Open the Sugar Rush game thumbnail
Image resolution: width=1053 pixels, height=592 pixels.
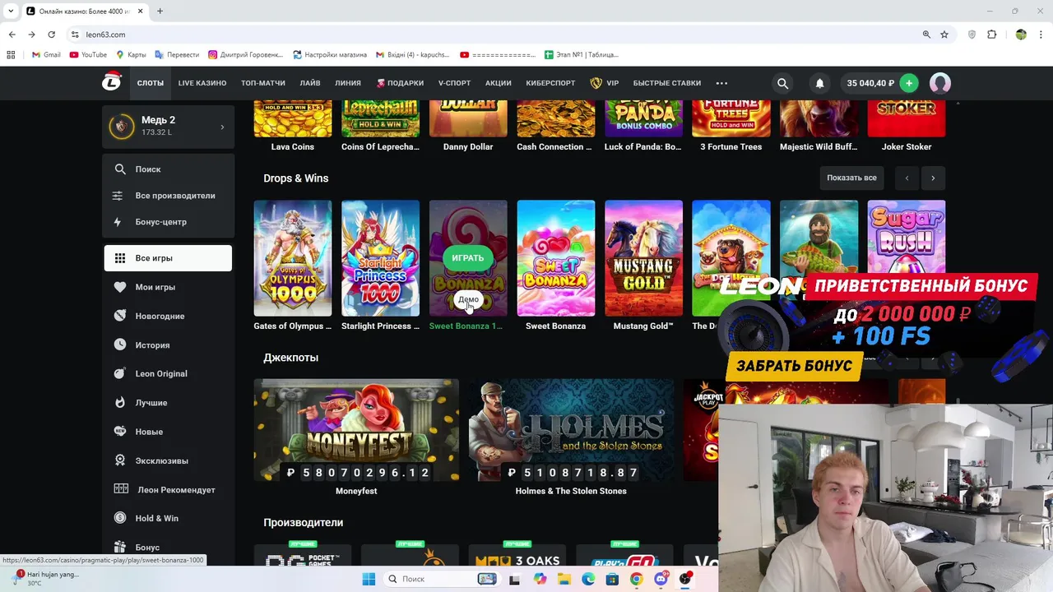pos(907,237)
